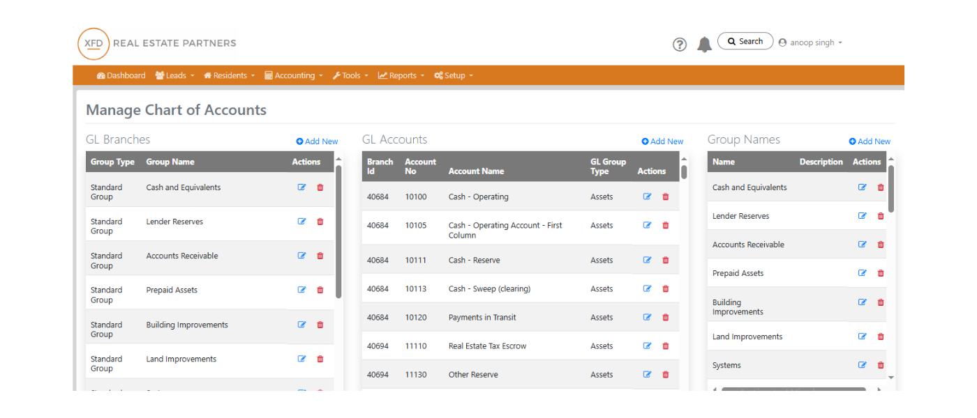The image size is (977, 418).
Task: Open the Residents menu
Action: coord(229,76)
